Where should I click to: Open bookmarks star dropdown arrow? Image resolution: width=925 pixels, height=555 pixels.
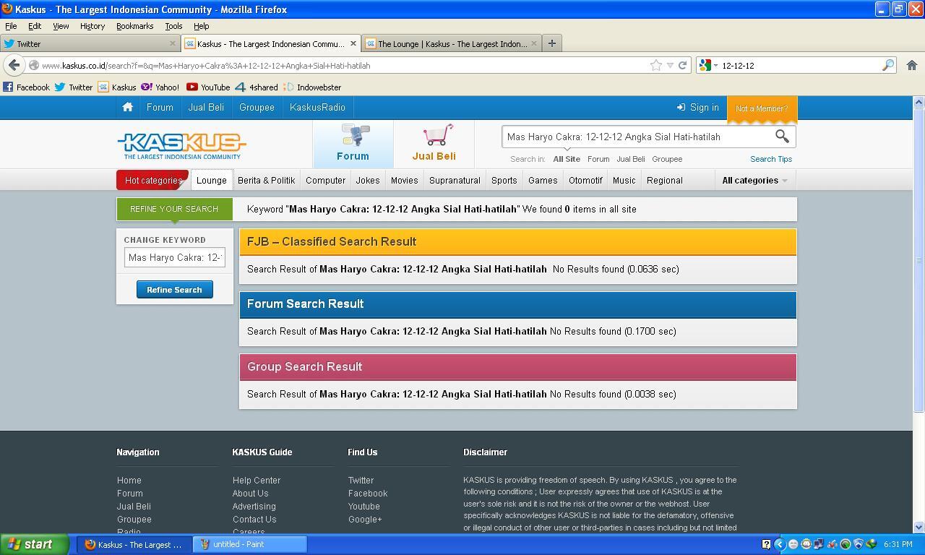pos(670,65)
